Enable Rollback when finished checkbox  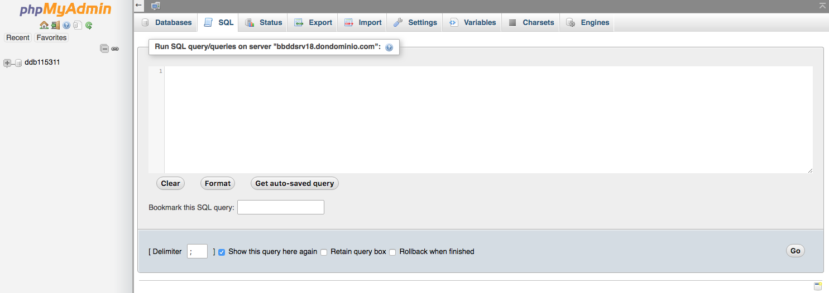pyautogui.click(x=392, y=252)
